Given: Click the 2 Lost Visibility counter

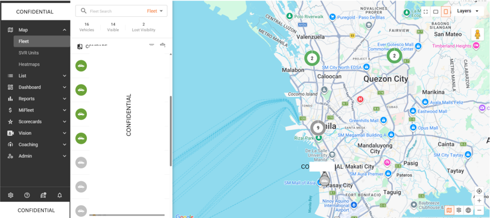Looking at the screenshot, I should 144,27.
